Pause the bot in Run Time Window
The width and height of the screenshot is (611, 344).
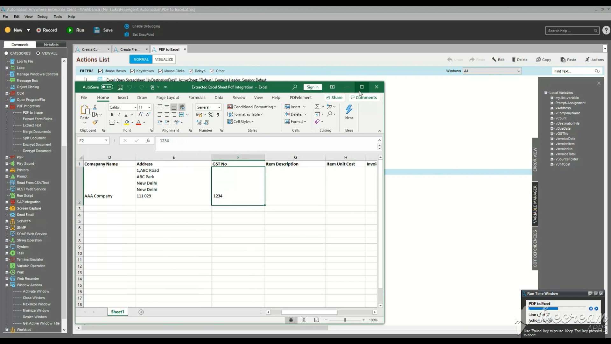tap(591, 309)
